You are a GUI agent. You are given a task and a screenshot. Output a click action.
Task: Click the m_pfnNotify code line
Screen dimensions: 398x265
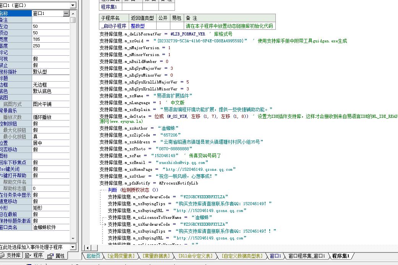tap(149, 183)
